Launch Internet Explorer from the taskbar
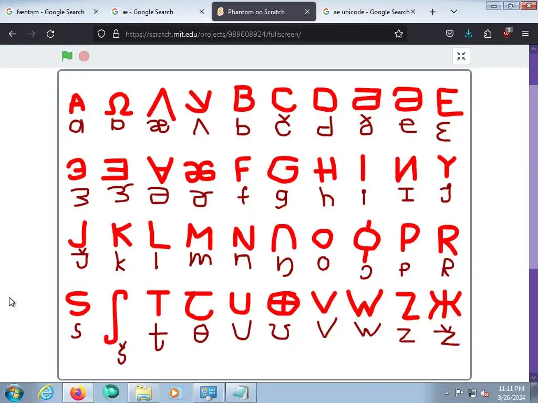Screen dimensions: 538x403 click(x=46, y=393)
